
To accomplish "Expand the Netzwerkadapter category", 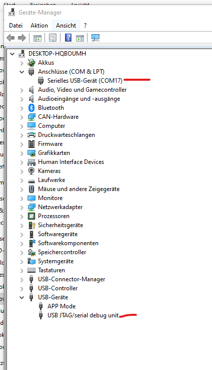I will click(x=21, y=208).
